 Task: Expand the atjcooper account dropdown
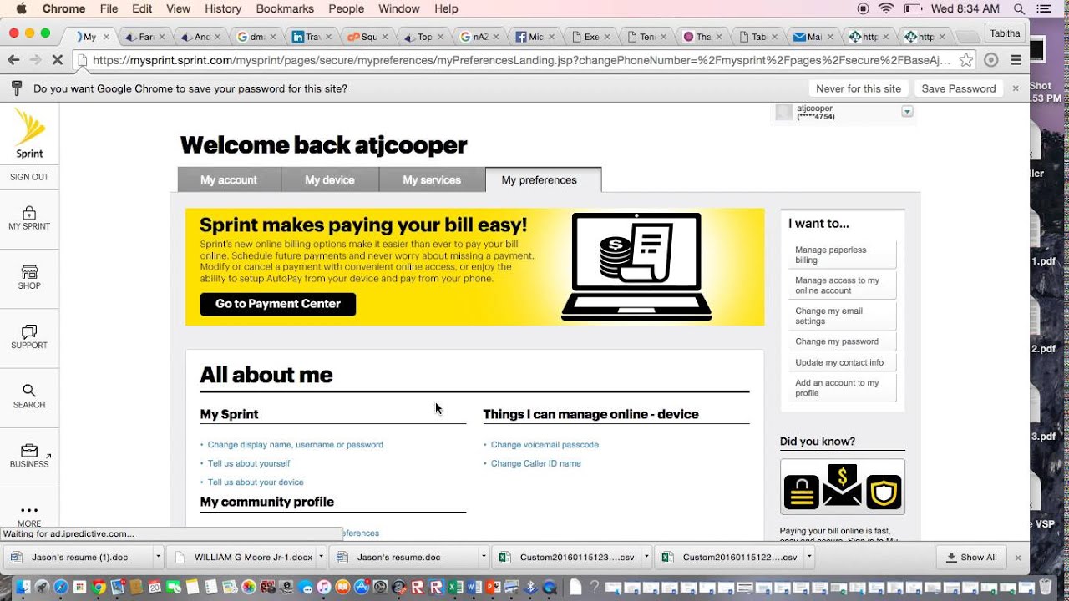tap(907, 112)
